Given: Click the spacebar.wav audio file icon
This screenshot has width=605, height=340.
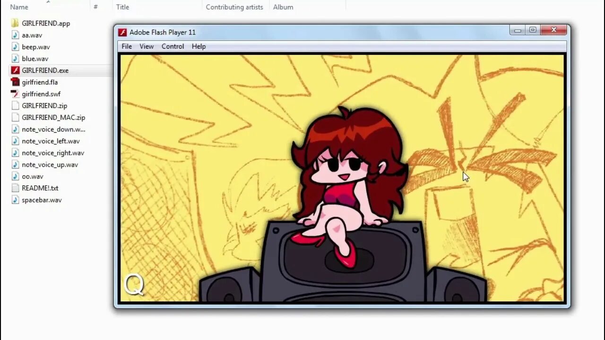Looking at the screenshot, I should [15, 200].
